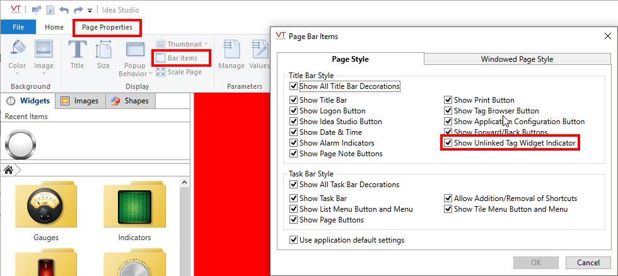The image size is (618, 276).
Task: Expand the background Color dropdown
Action: tap(17, 73)
